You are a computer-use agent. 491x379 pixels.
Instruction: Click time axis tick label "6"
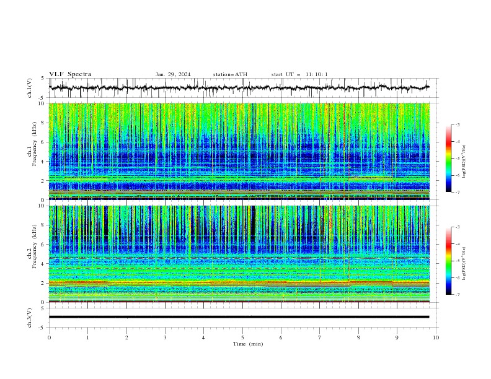pyautogui.click(x=281, y=338)
